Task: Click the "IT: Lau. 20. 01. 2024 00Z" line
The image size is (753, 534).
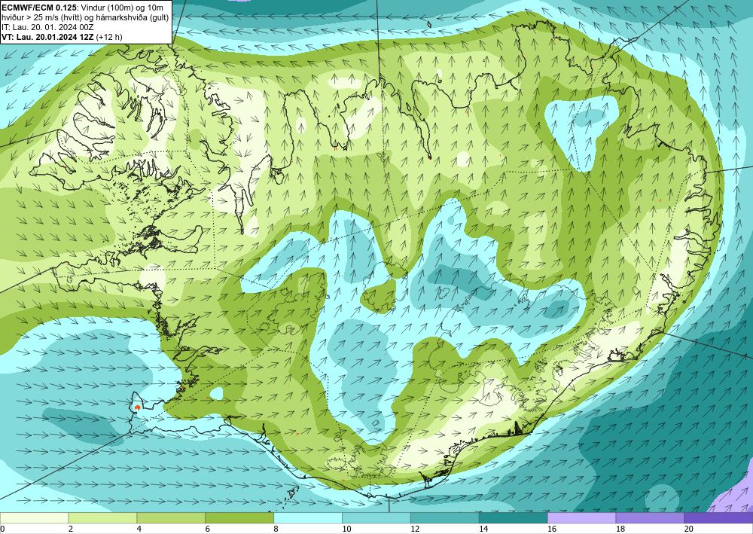Action: 47,27
